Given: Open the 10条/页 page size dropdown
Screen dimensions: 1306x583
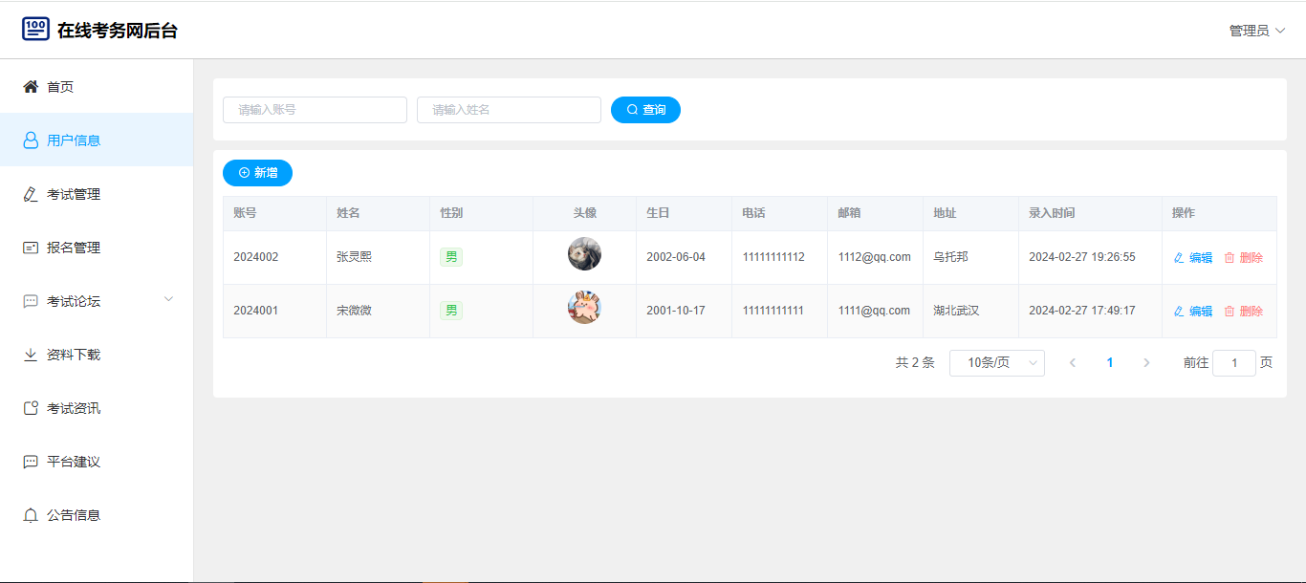Looking at the screenshot, I should pos(996,363).
